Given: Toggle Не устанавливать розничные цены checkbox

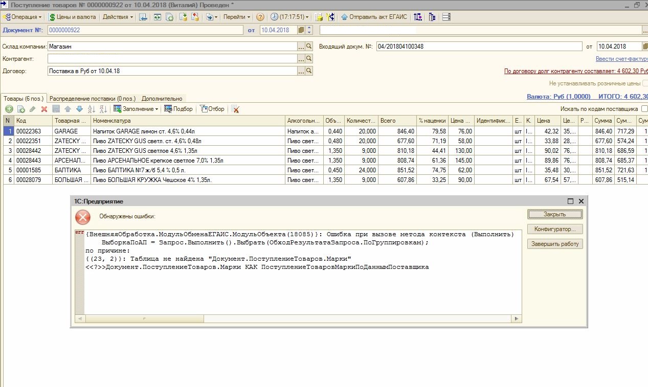Looking at the screenshot, I should [645, 83].
